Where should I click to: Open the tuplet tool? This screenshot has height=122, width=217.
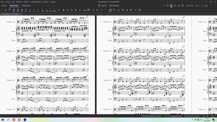pyautogui.click(x=110, y=10)
